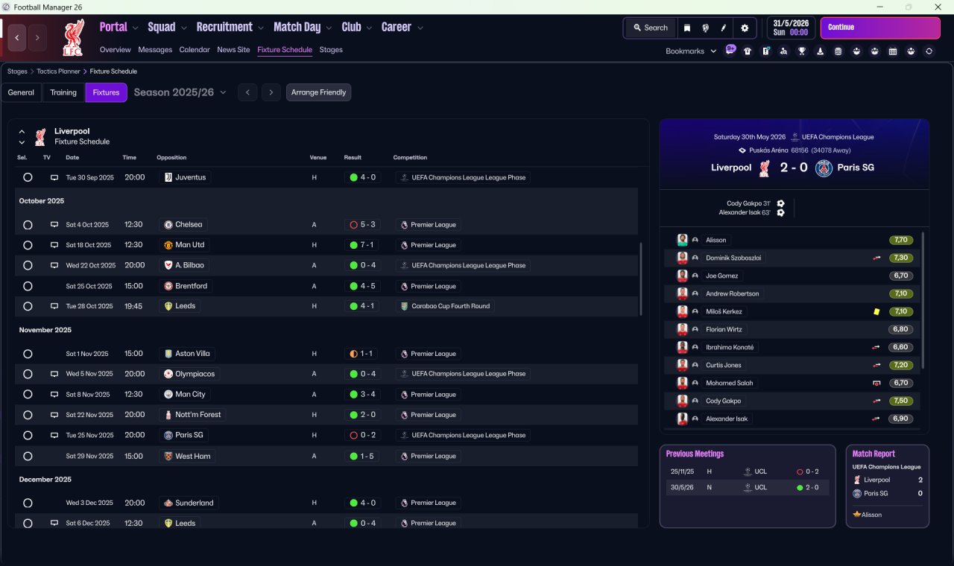Click the TV icon for Chelsea fixture

click(54, 225)
